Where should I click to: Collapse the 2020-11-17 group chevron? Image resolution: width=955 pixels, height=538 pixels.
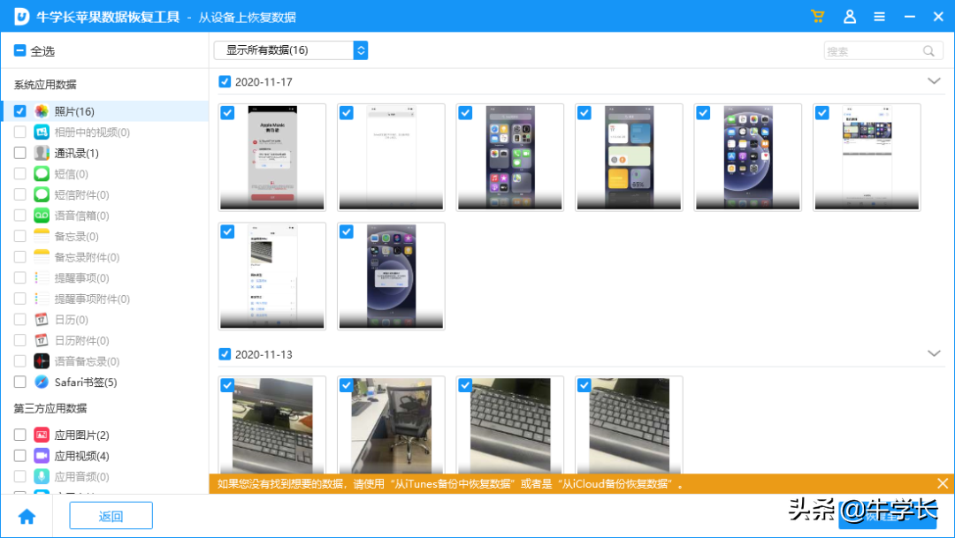[934, 81]
